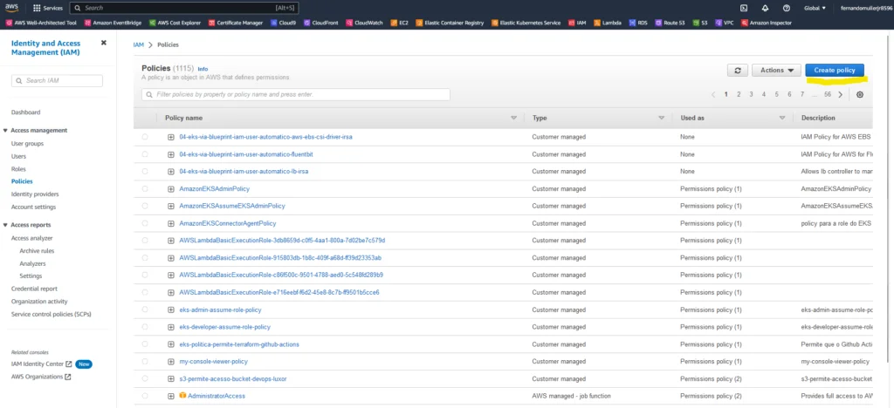This screenshot has width=894, height=408.
Task: Open Elastic Container Registry bookmark
Action: [450, 23]
